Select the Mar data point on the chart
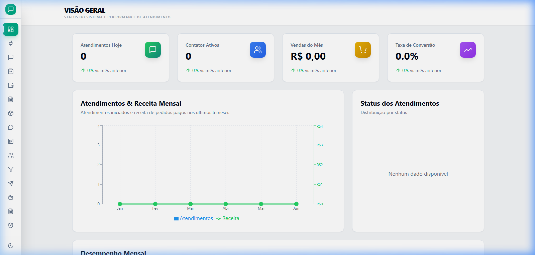This screenshot has width=535, height=255. [x=191, y=204]
